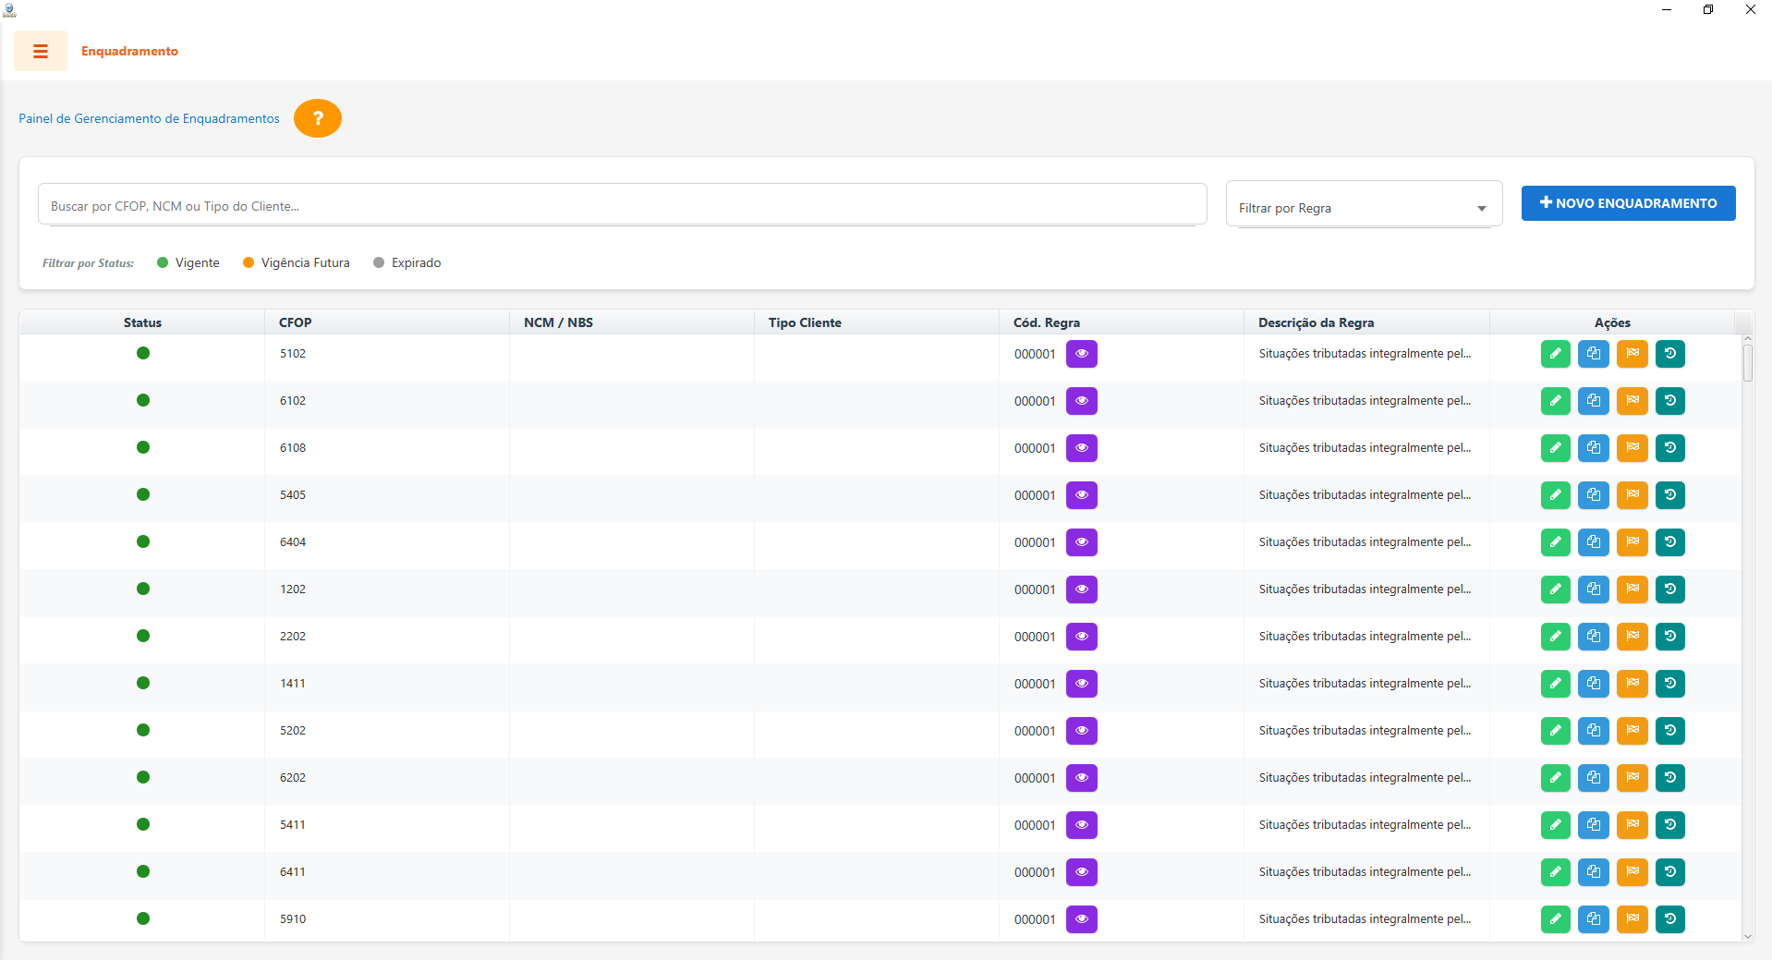Open the hamburger menu
The image size is (1772, 960).
tap(41, 51)
